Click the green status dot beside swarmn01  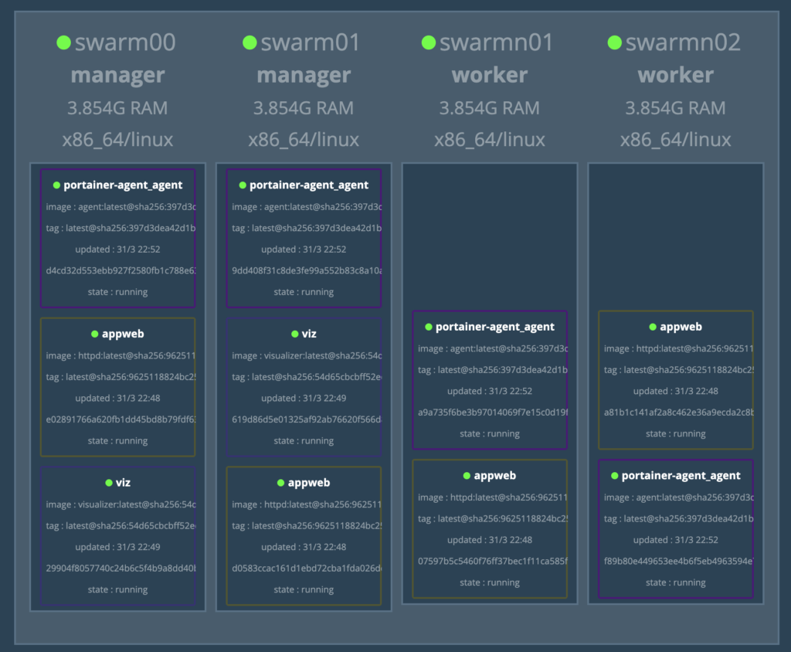pos(429,42)
